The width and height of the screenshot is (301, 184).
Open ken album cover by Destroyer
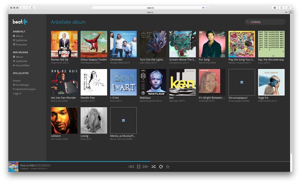(183, 82)
